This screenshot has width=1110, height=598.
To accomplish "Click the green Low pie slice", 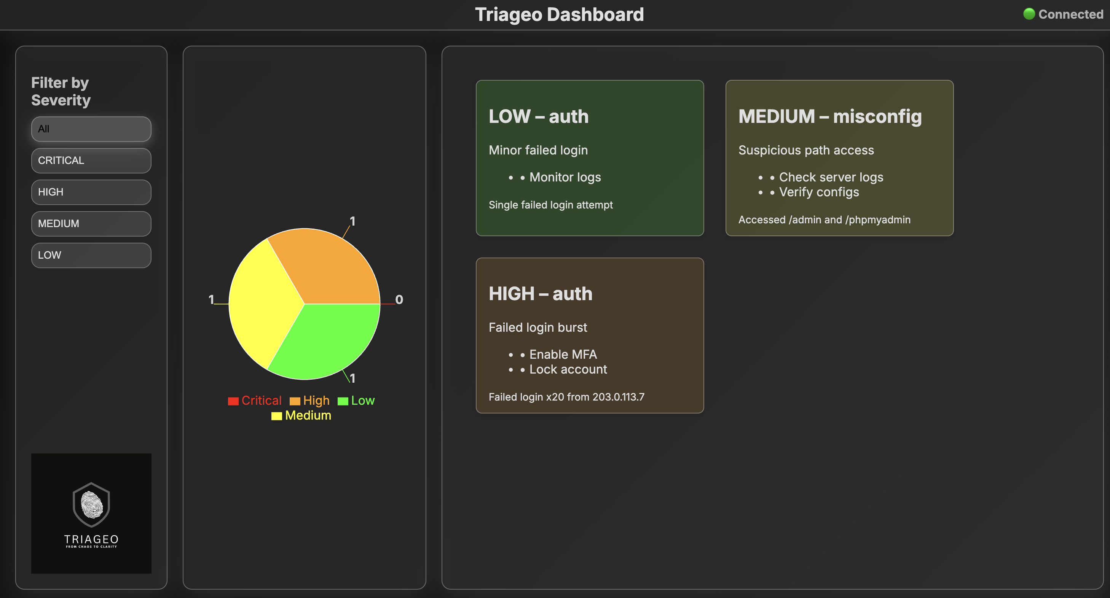I will point(327,340).
